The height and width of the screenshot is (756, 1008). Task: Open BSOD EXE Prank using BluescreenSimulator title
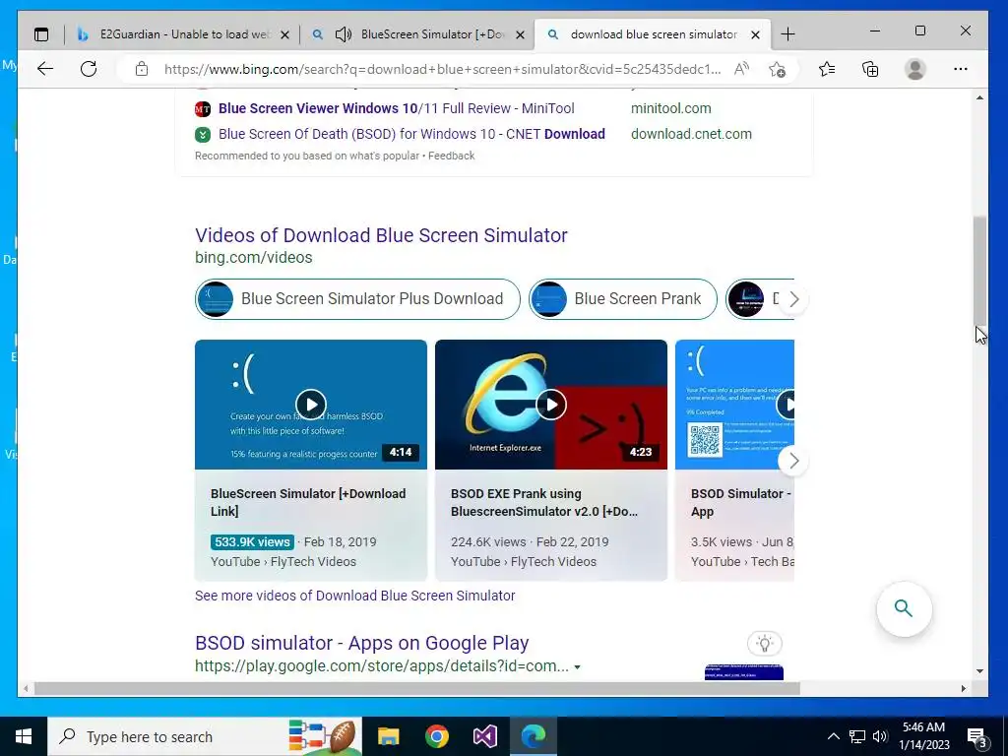click(544, 502)
